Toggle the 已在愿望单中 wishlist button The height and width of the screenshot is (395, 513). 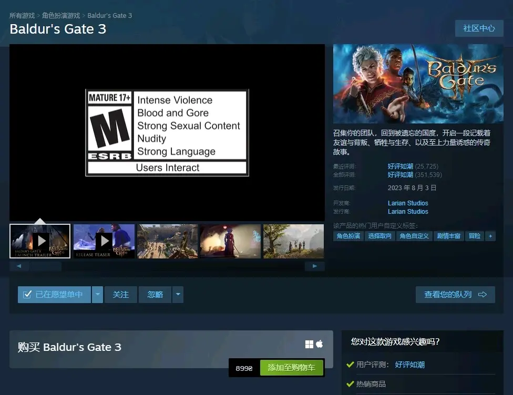pos(54,295)
